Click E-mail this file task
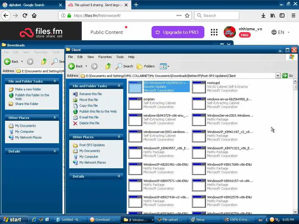Image resolution: width=299 pixels, height=224 pixels. [x=89, y=117]
